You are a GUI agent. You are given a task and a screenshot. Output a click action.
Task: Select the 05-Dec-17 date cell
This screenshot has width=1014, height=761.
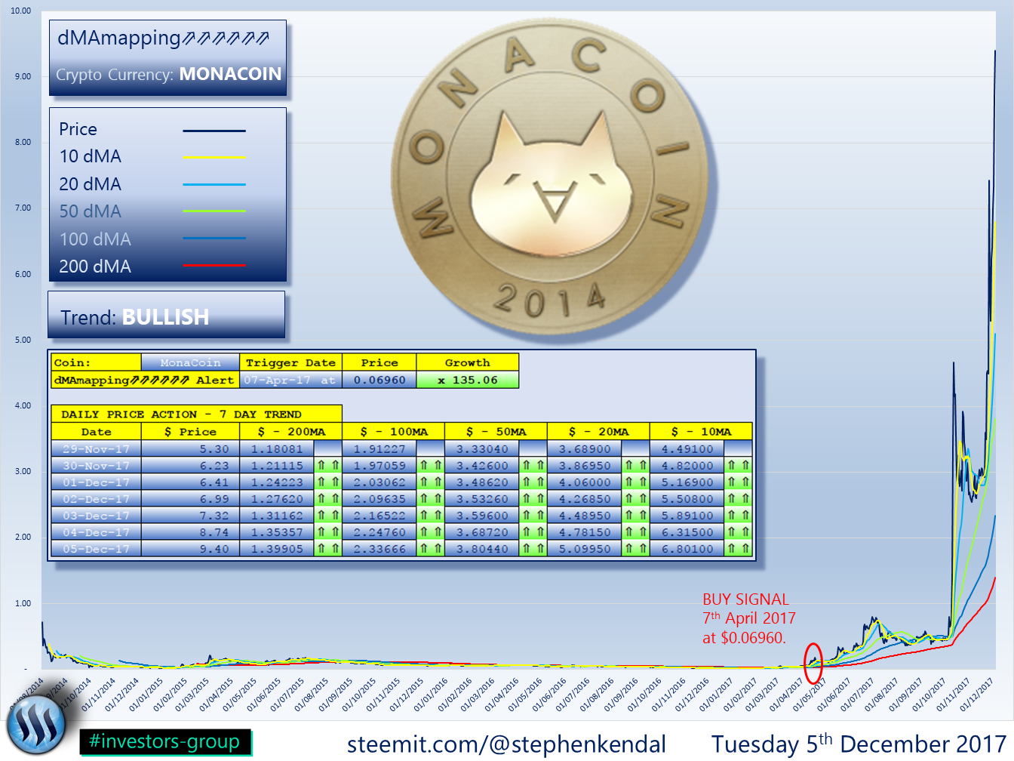tap(96, 549)
